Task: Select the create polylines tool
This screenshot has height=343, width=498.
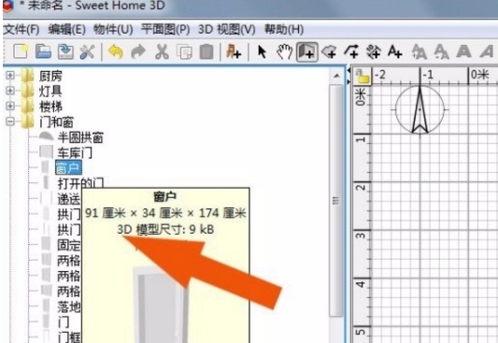Action: tap(351, 51)
